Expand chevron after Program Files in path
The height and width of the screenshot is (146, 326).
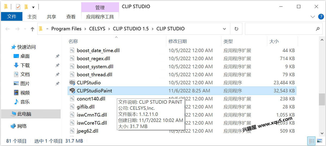click(x=85, y=29)
